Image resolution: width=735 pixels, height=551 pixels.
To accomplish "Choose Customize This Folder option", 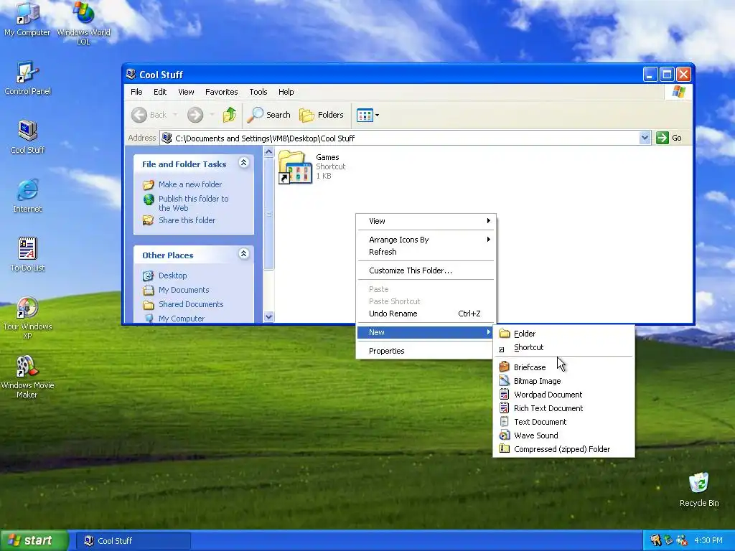I will 426,270.
